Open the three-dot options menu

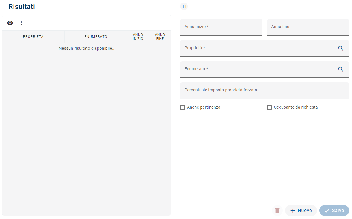[x=21, y=23]
